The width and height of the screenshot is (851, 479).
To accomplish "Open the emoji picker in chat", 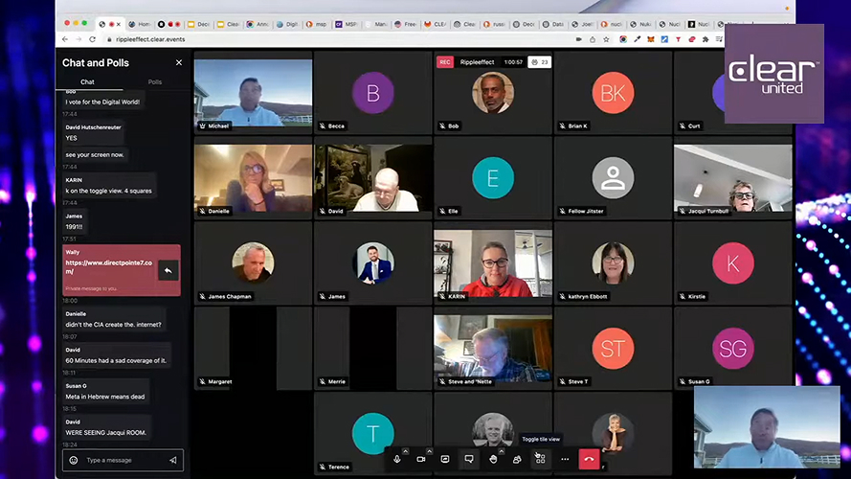I will pyautogui.click(x=73, y=461).
